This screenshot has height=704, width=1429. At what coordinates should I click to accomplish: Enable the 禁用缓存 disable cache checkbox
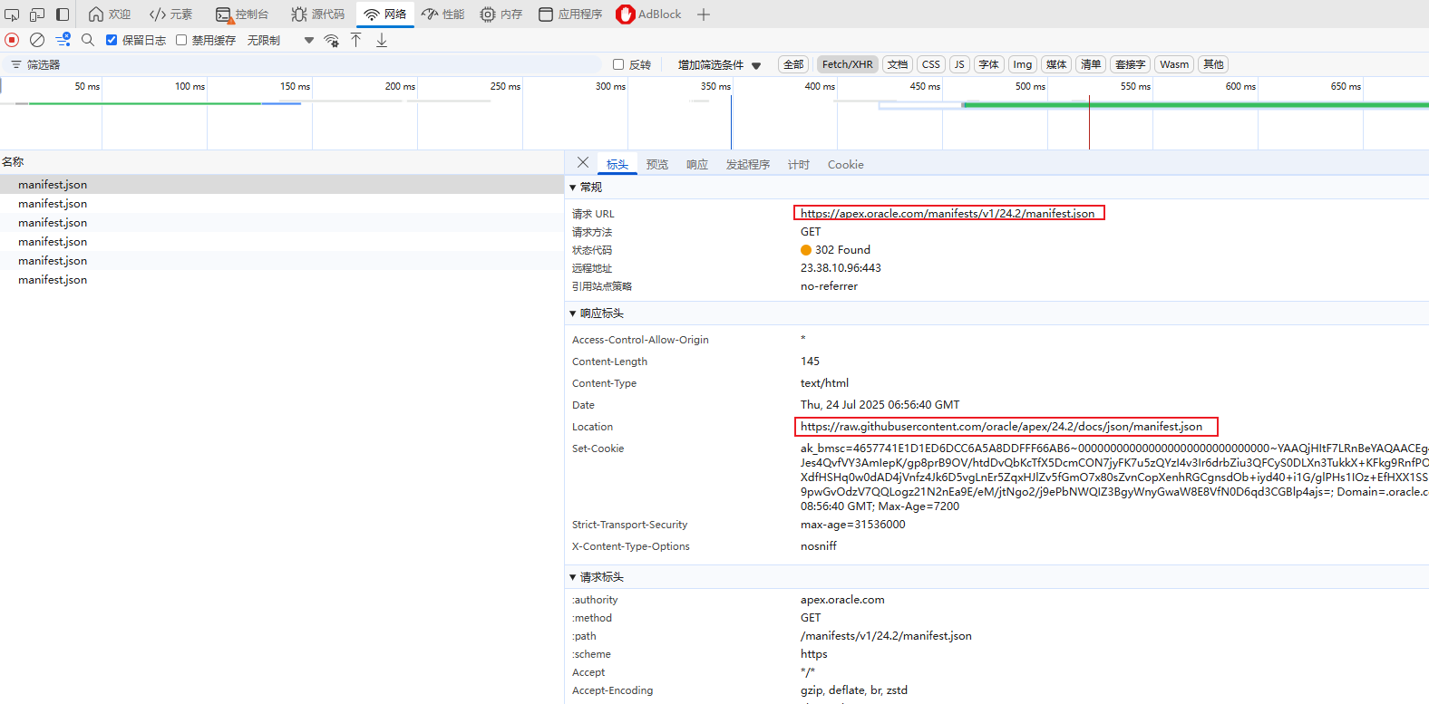point(181,40)
